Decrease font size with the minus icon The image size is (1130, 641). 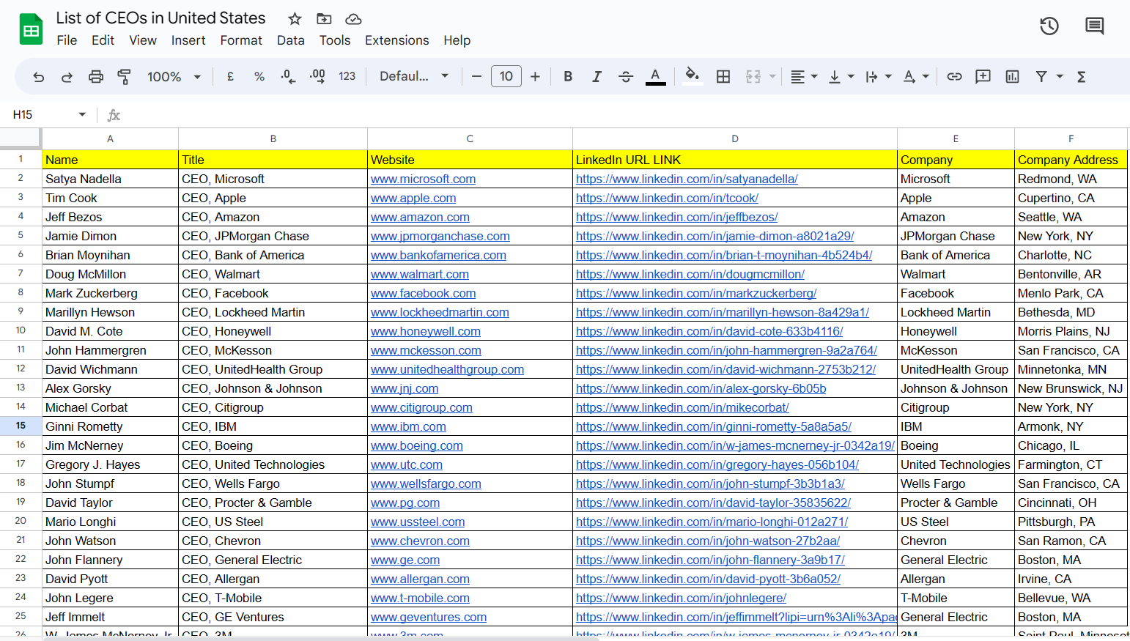tap(476, 76)
